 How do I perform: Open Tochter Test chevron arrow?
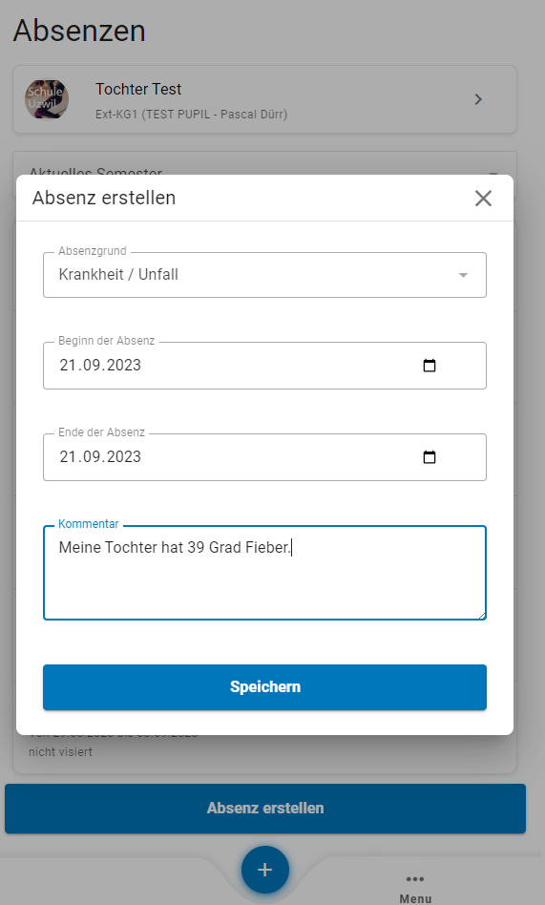click(x=478, y=99)
